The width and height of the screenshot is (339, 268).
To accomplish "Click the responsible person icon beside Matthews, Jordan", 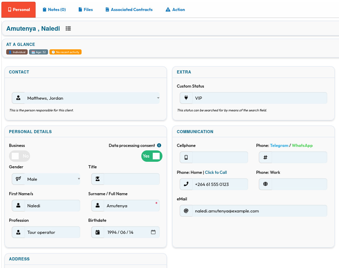I will (x=18, y=98).
